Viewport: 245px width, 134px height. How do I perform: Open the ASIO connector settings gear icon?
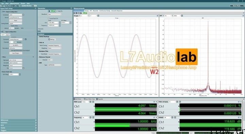pos(23,15)
